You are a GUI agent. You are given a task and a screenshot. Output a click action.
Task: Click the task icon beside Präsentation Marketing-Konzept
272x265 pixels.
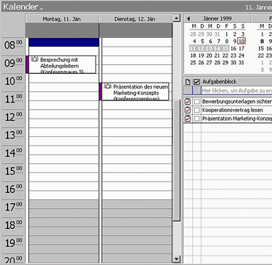187,119
